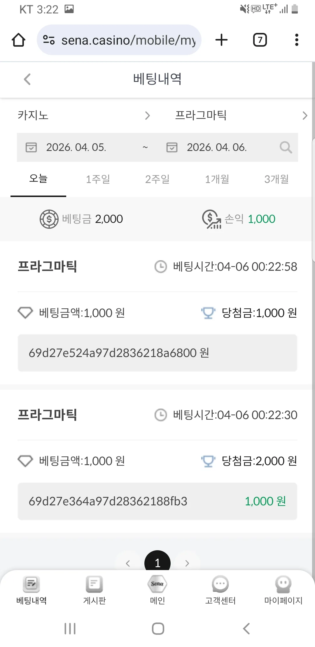The width and height of the screenshot is (315, 647).
Task: Tap the next page arrow in the pagination
Action: pos(187,563)
